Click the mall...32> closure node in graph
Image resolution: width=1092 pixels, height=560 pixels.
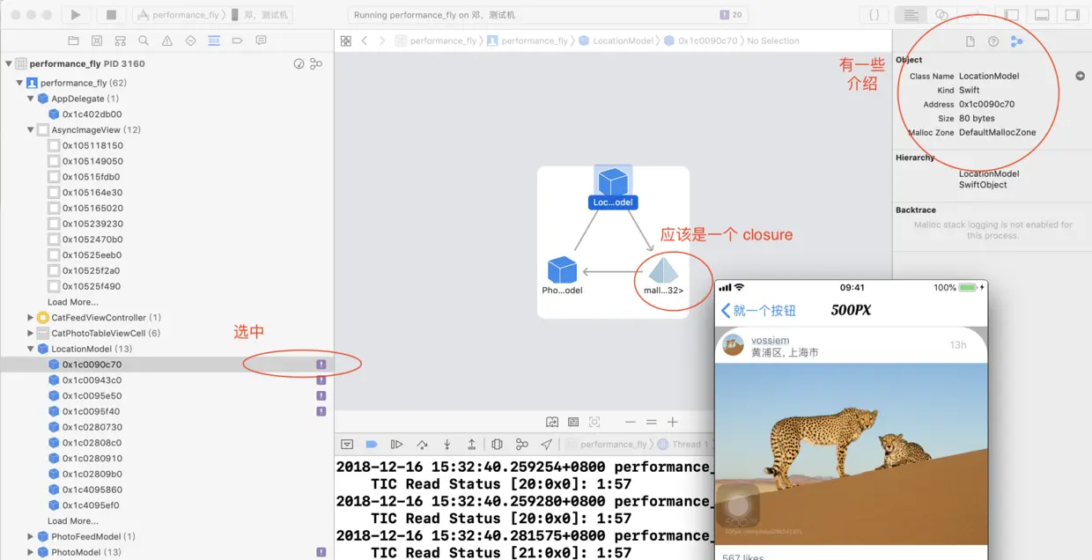(663, 276)
